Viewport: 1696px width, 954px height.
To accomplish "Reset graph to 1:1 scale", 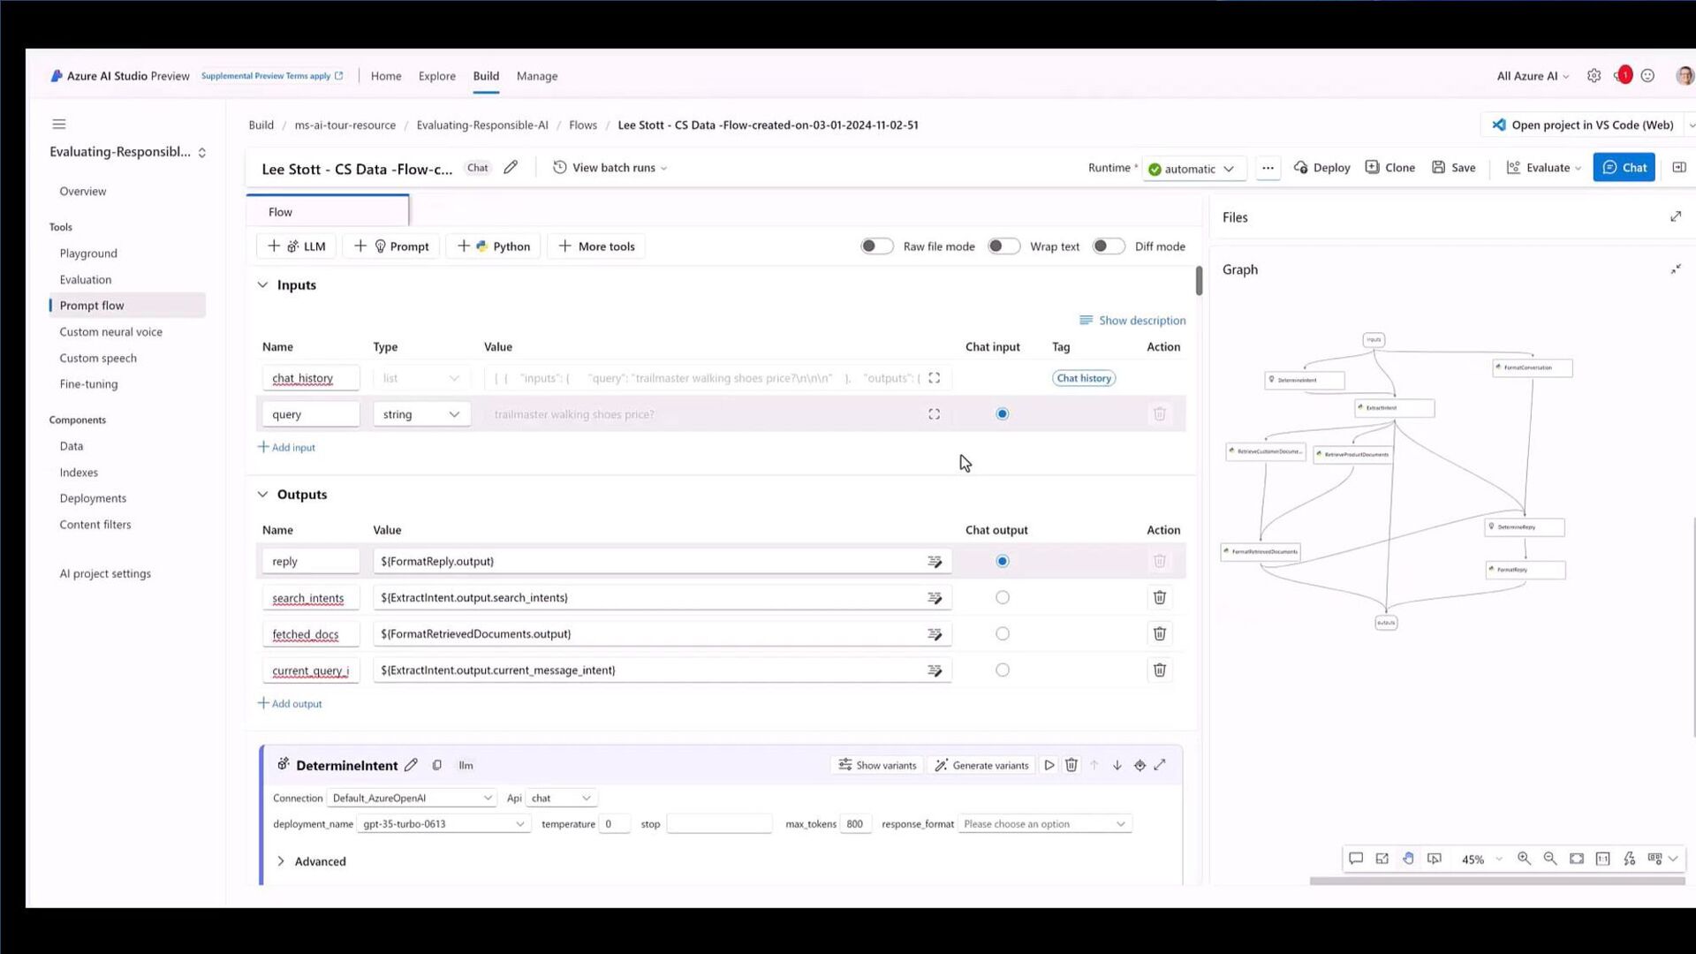I will click(x=1603, y=859).
